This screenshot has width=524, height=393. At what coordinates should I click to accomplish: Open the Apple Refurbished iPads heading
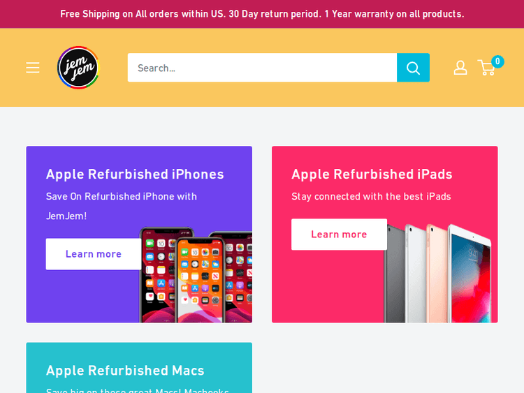(372, 174)
